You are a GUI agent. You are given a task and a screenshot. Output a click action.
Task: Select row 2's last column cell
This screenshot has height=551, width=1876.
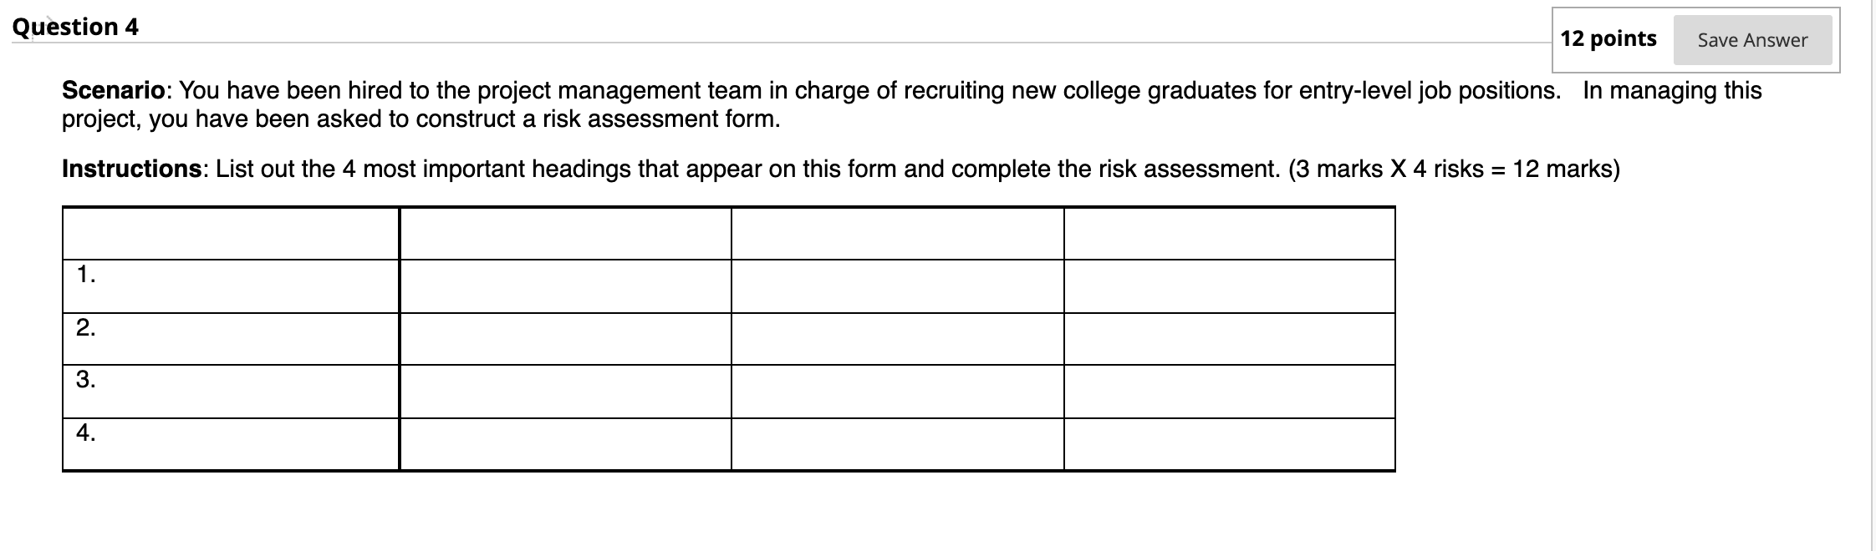pos(1230,339)
